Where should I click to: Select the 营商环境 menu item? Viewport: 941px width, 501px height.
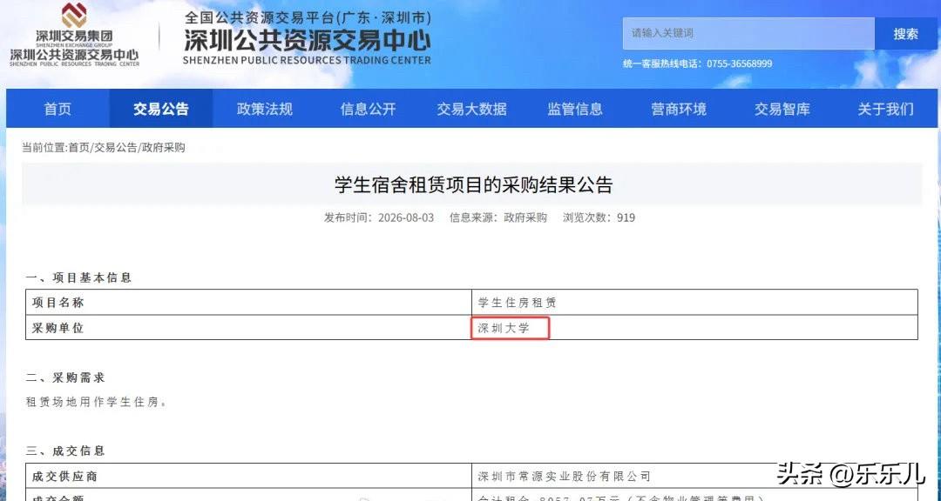679,109
